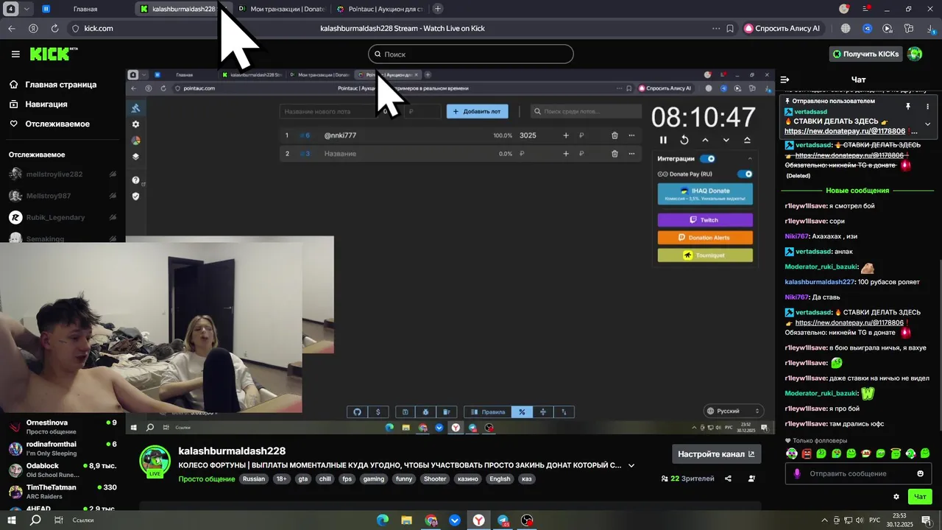
Task: Open Odablock channel in sidebar
Action: coord(63,470)
